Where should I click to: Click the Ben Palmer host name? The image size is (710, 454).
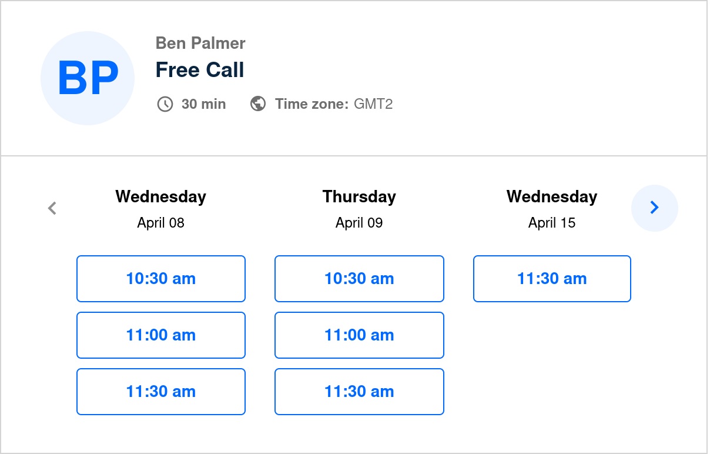pos(200,43)
